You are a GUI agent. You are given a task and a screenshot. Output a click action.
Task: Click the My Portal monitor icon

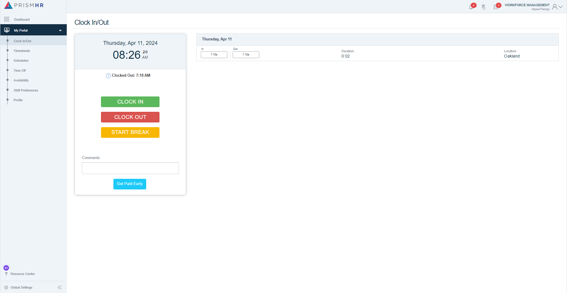pyautogui.click(x=6, y=30)
